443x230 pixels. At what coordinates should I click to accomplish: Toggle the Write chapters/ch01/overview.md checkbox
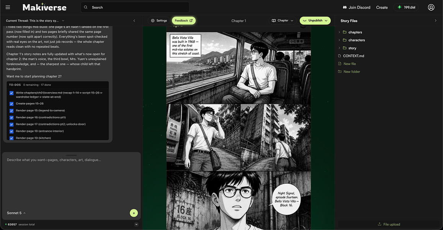pyautogui.click(x=11, y=93)
